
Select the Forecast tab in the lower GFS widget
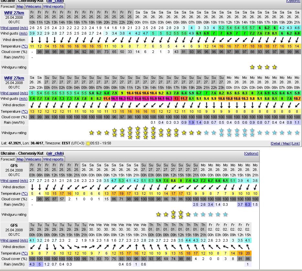8,159
